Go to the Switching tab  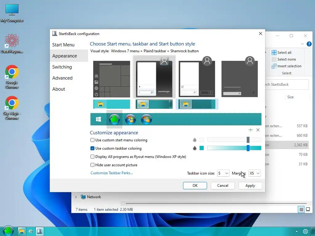coord(62,67)
